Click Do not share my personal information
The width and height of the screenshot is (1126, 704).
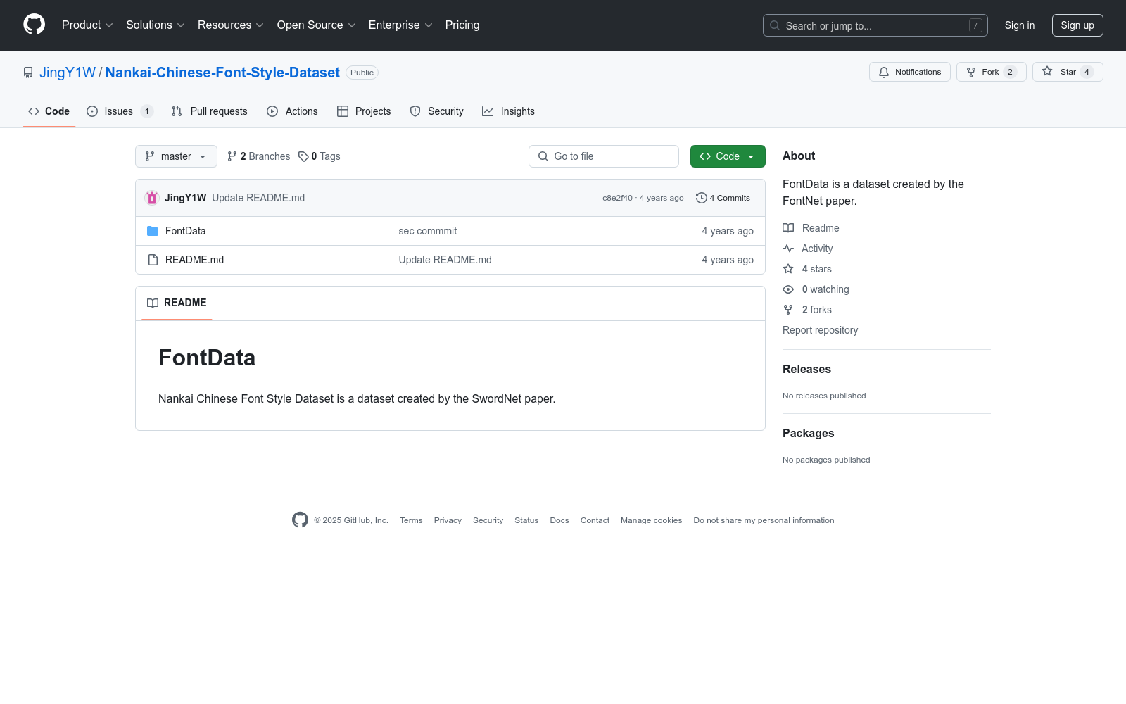764,520
